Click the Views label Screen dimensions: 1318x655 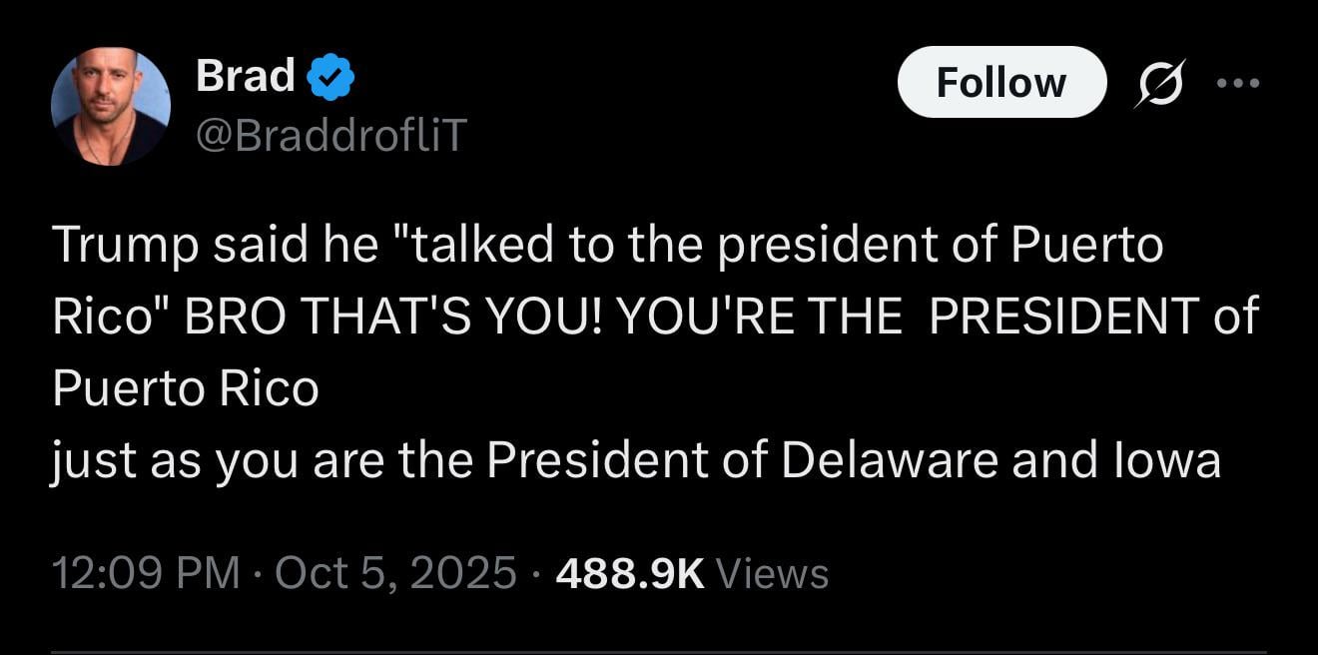point(773,573)
